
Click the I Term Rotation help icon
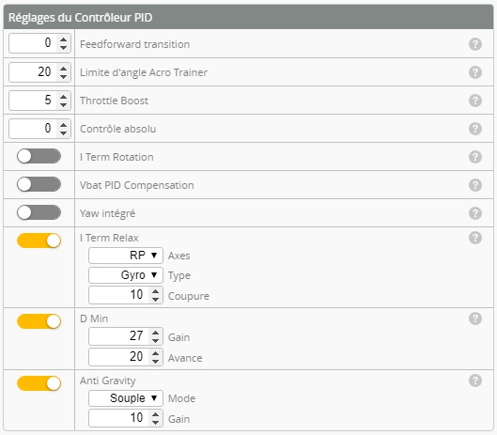click(x=475, y=157)
